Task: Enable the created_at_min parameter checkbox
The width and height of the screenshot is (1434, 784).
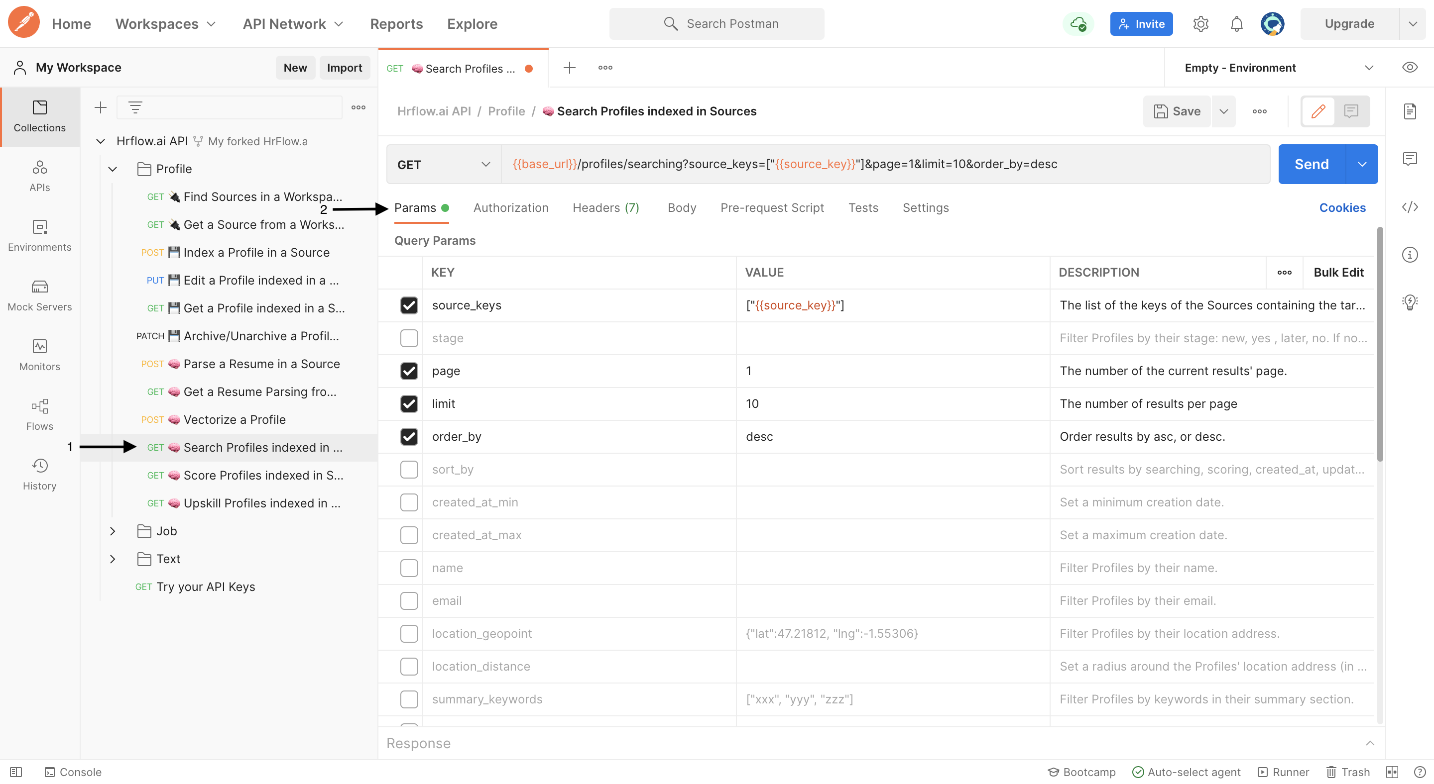Action: tap(409, 502)
